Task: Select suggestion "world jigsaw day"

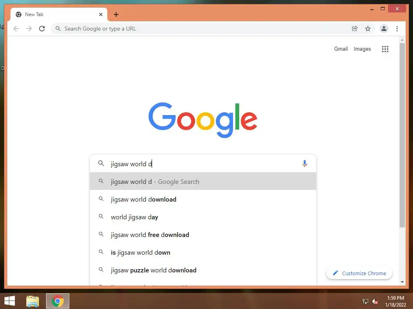Action: 203,217
